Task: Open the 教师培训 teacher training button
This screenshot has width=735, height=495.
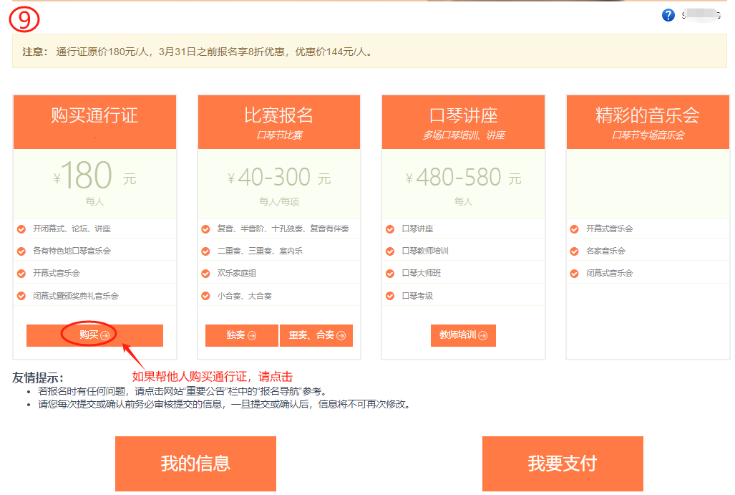Action: click(x=463, y=335)
